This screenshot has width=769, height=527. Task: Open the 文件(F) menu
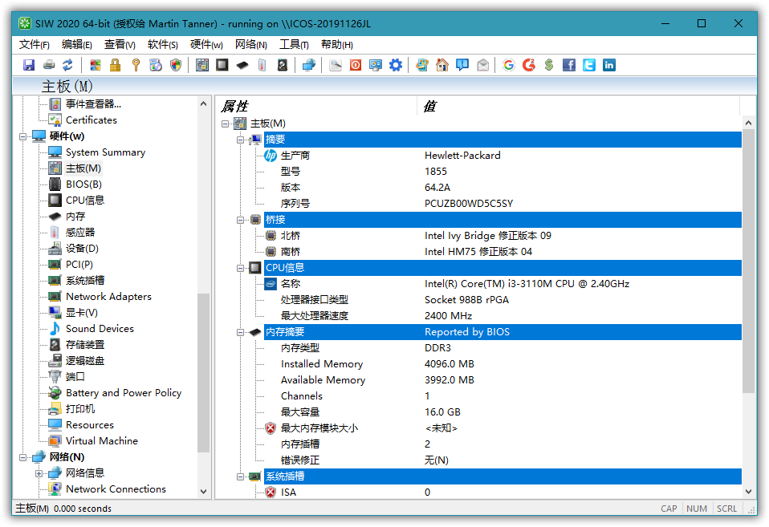click(33, 44)
